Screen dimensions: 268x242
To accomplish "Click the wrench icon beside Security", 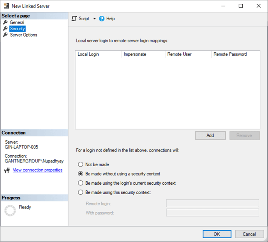I will click(5, 29).
